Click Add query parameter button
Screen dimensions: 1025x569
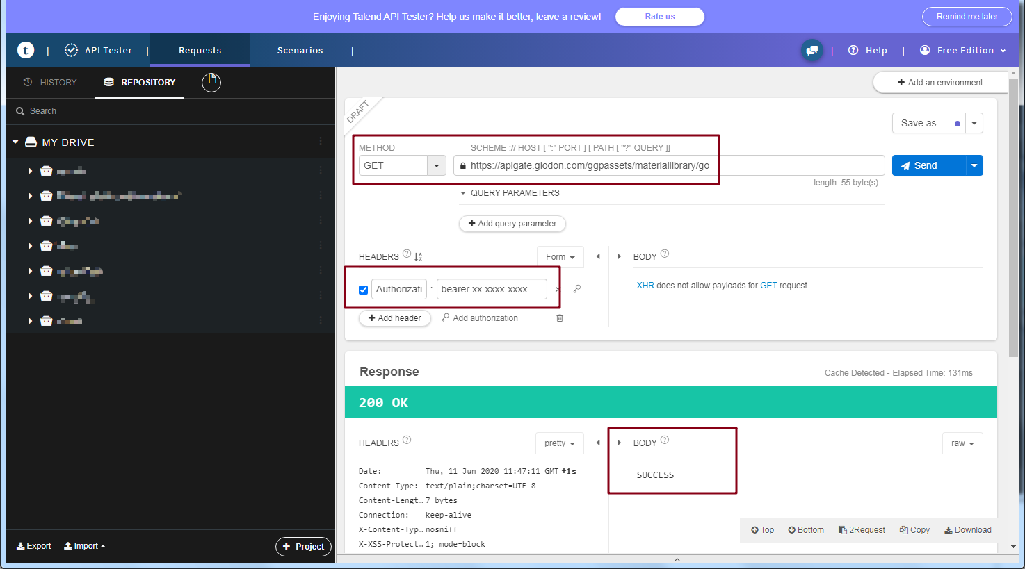coord(512,224)
